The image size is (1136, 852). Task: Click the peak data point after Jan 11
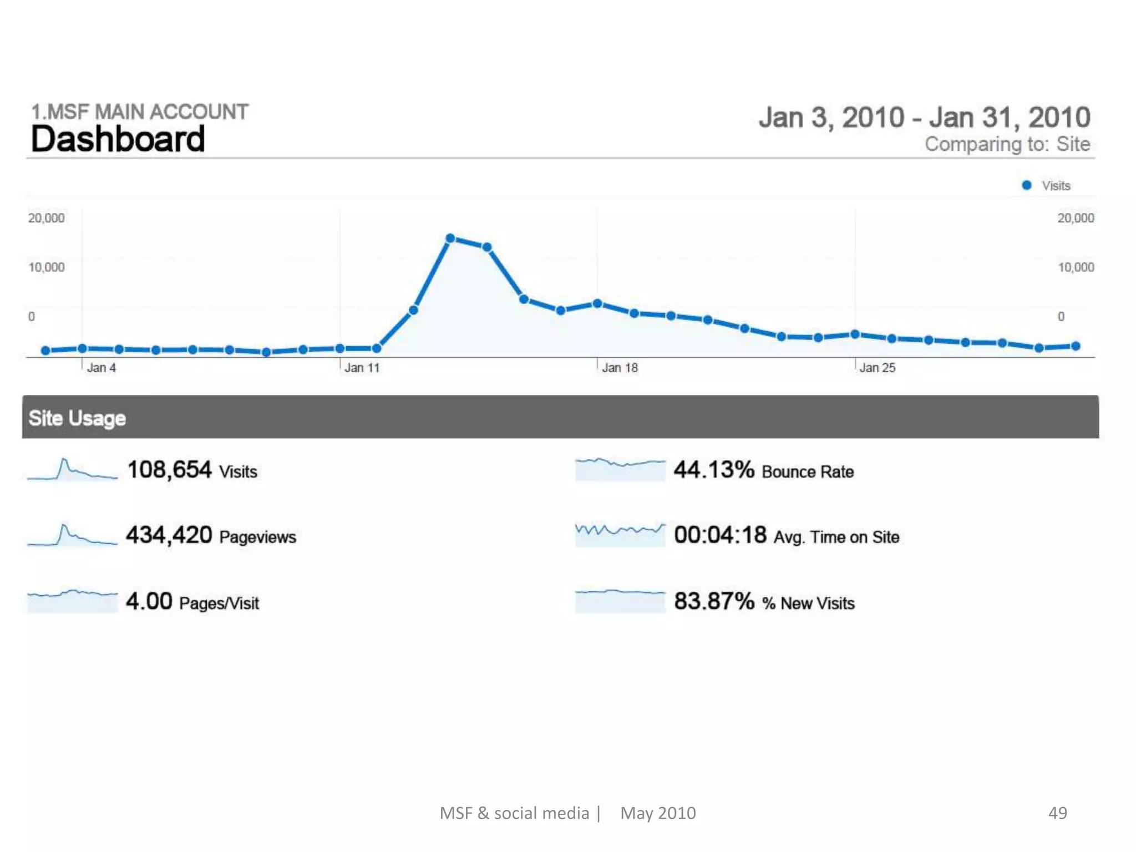tap(450, 238)
